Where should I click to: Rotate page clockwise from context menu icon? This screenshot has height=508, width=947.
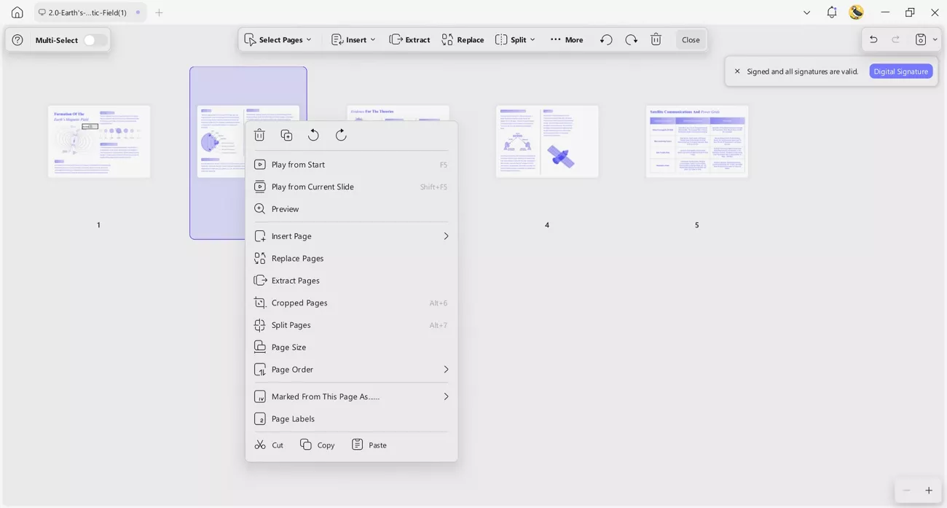pyautogui.click(x=341, y=135)
